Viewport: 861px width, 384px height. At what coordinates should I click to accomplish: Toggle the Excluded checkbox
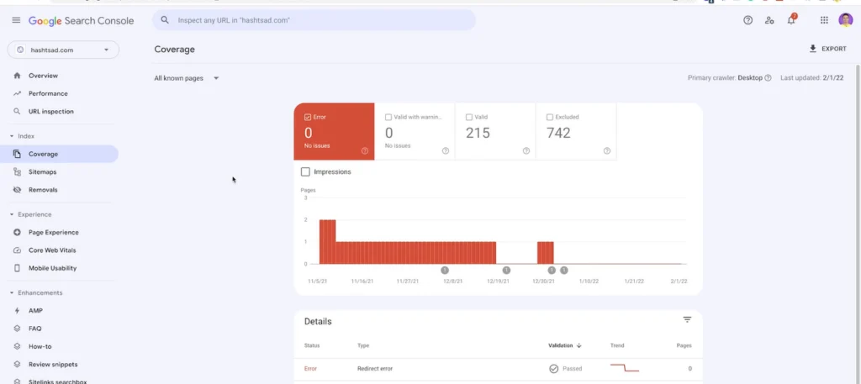click(550, 117)
